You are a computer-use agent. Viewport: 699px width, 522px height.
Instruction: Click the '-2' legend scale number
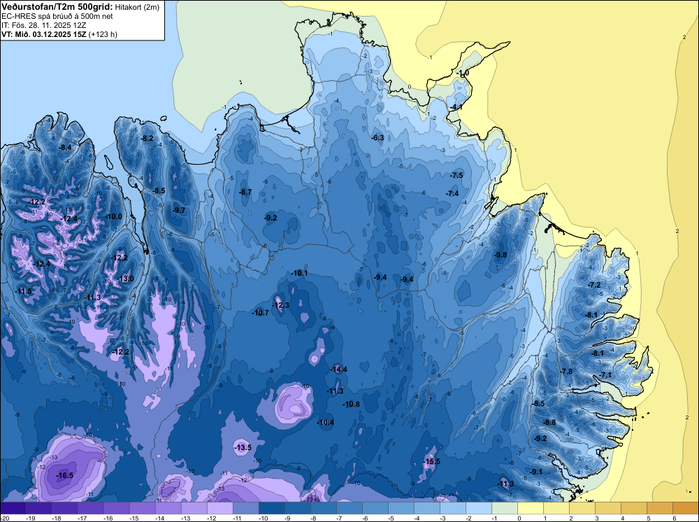pyautogui.click(x=470, y=518)
